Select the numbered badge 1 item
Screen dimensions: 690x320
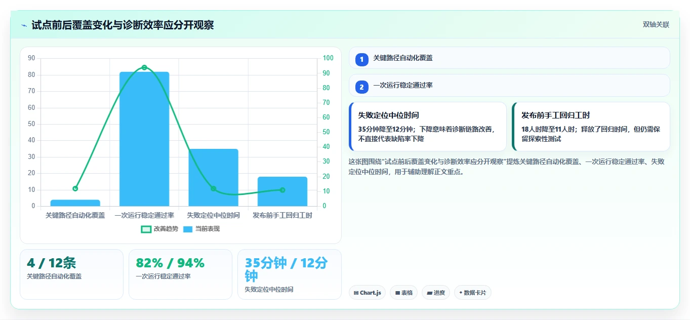[361, 60]
